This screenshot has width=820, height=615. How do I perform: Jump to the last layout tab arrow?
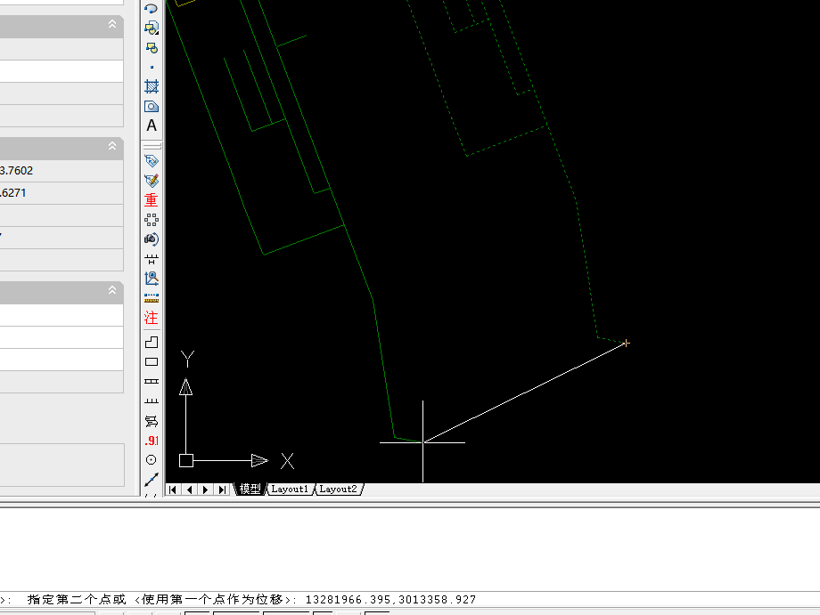pyautogui.click(x=222, y=490)
